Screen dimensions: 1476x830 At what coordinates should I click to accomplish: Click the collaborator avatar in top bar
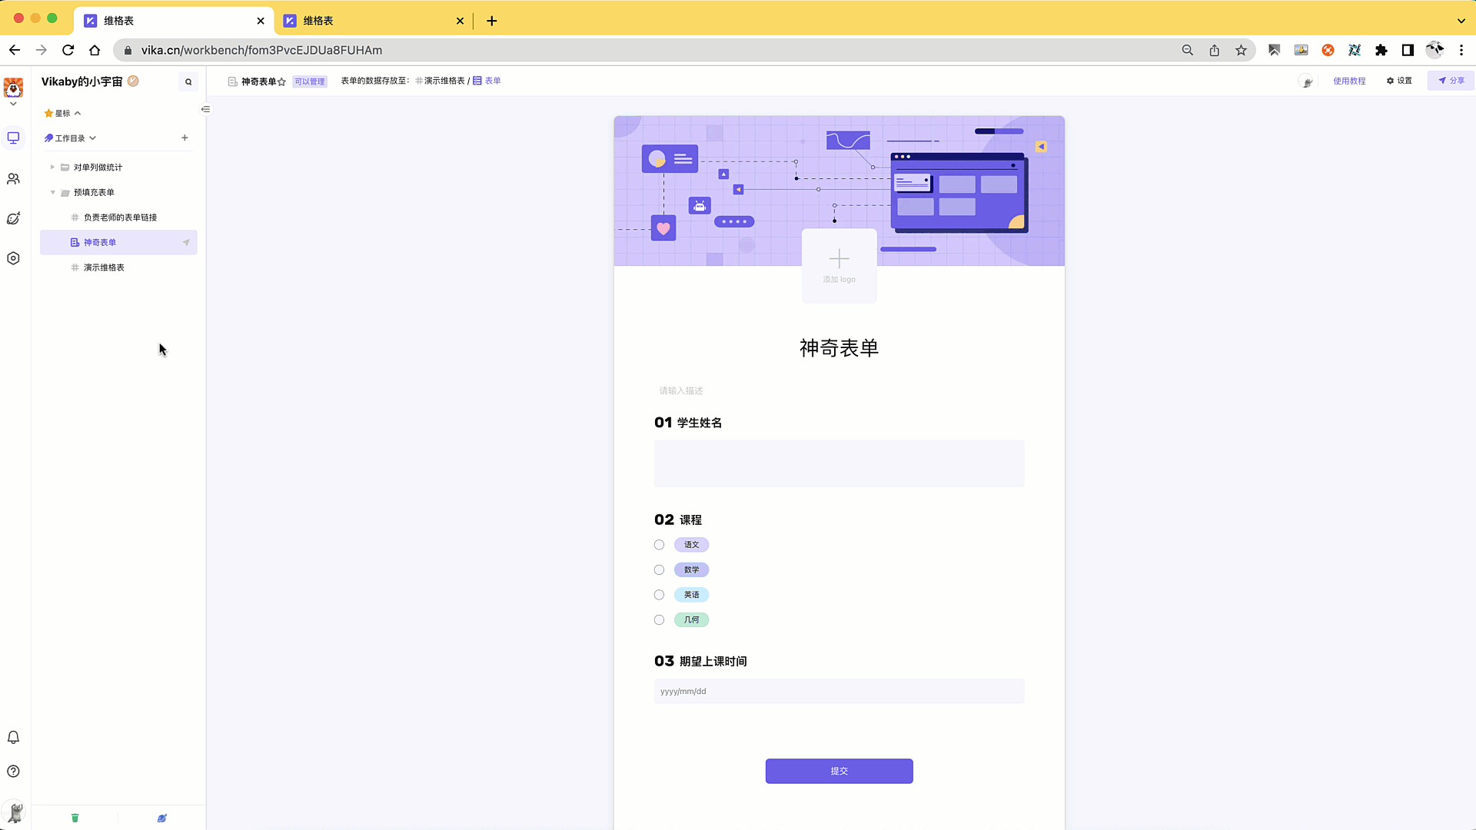1306,81
